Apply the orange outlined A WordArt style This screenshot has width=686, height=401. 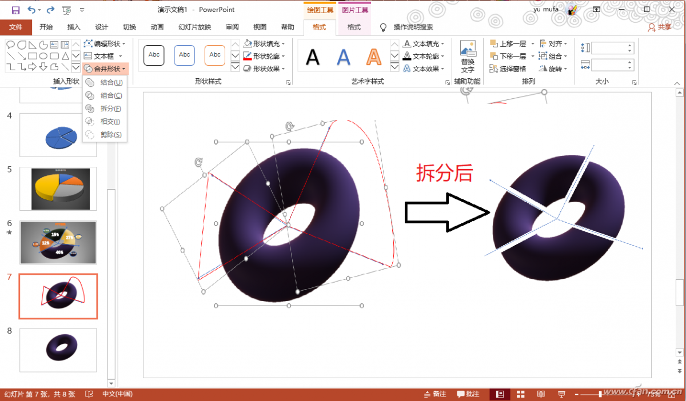(x=373, y=57)
